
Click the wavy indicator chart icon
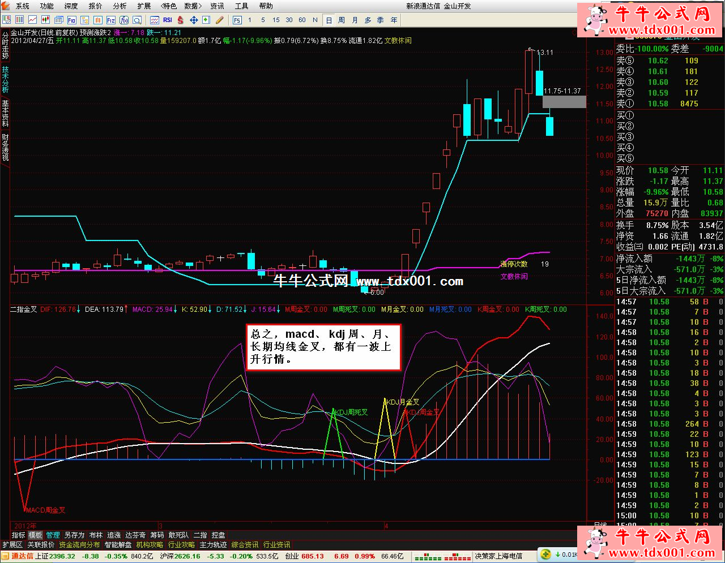click(x=155, y=20)
